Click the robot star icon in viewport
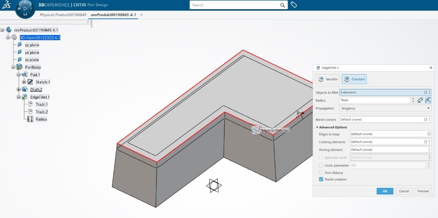This screenshot has height=218, width=438. 214,185
